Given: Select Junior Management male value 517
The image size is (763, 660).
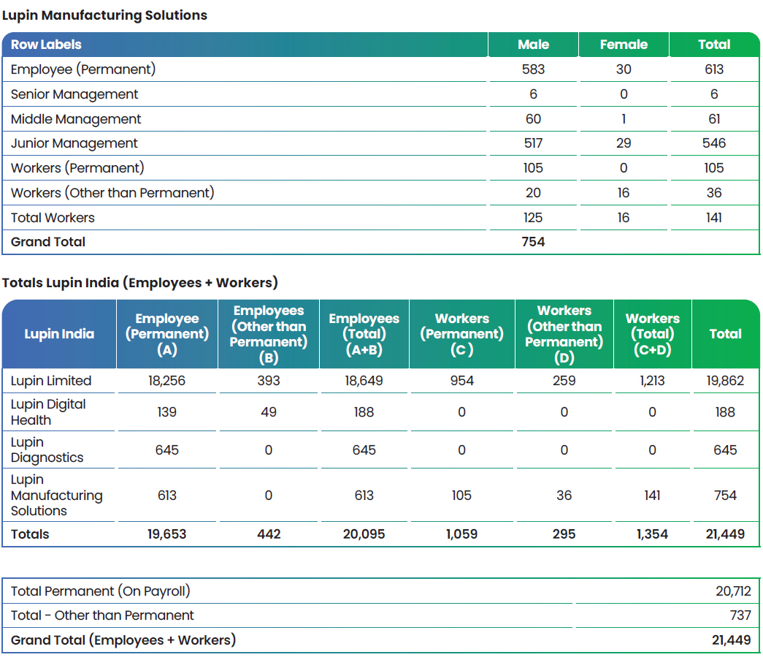Looking at the screenshot, I should pyautogui.click(x=533, y=143).
